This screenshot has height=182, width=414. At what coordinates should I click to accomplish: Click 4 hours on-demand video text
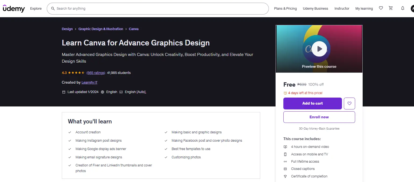(x=310, y=147)
